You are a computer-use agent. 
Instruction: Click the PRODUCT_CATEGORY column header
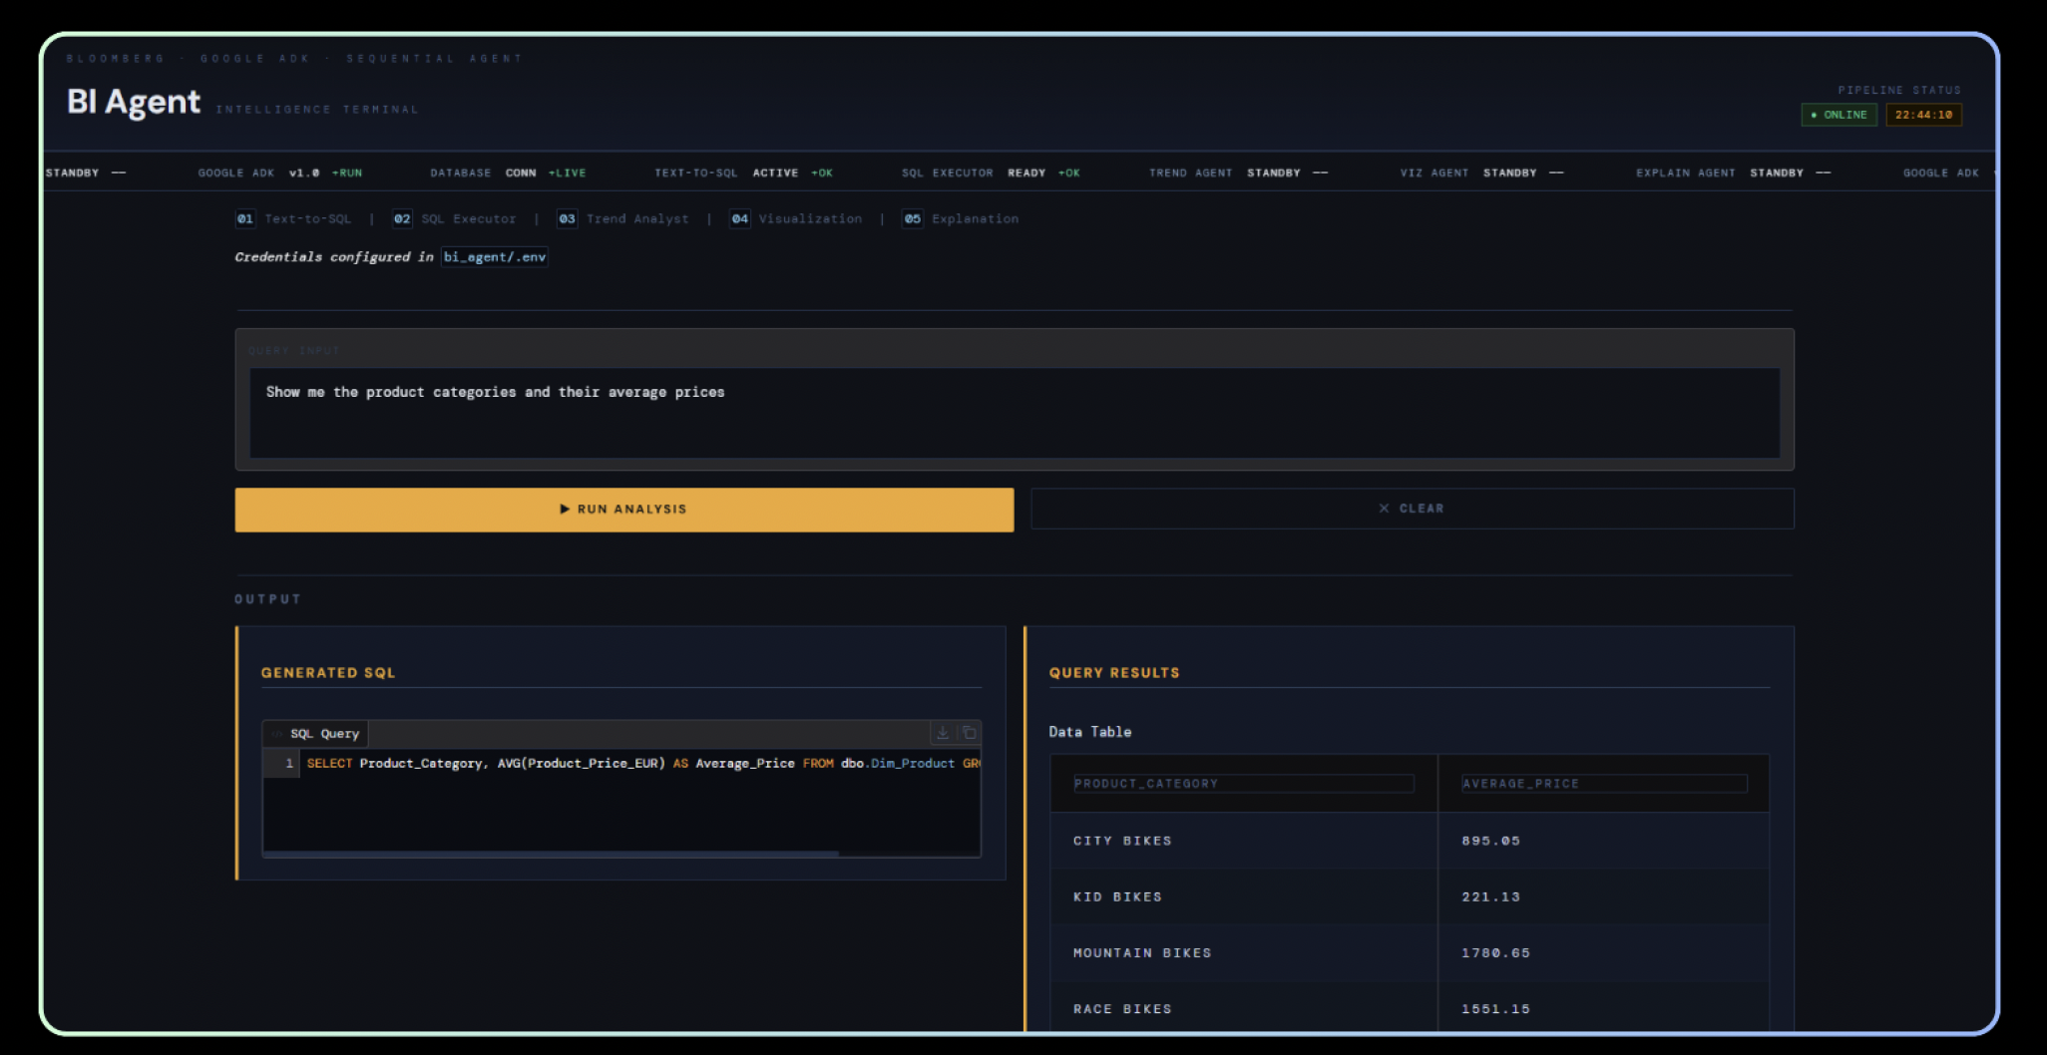tap(1243, 784)
